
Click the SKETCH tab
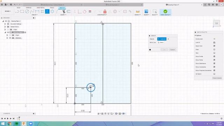62,8
